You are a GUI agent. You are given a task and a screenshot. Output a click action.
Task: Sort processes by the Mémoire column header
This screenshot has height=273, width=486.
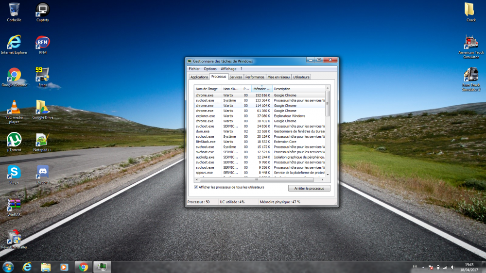pos(261,89)
